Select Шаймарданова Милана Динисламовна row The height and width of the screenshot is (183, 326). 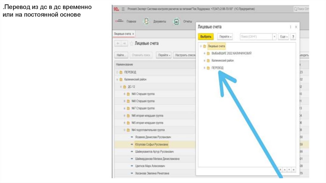coord(155,159)
